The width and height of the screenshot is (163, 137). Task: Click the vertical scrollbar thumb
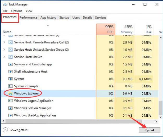click(x=161, y=108)
